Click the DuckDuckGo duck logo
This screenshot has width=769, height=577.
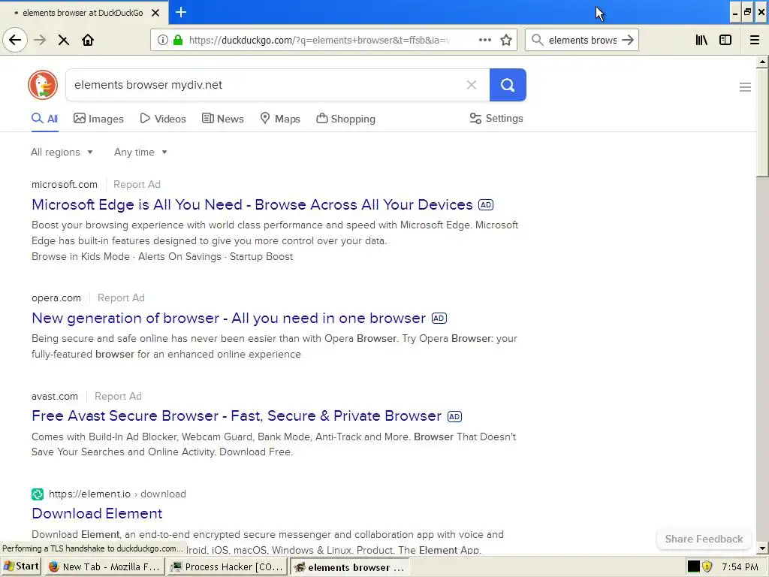tap(43, 85)
